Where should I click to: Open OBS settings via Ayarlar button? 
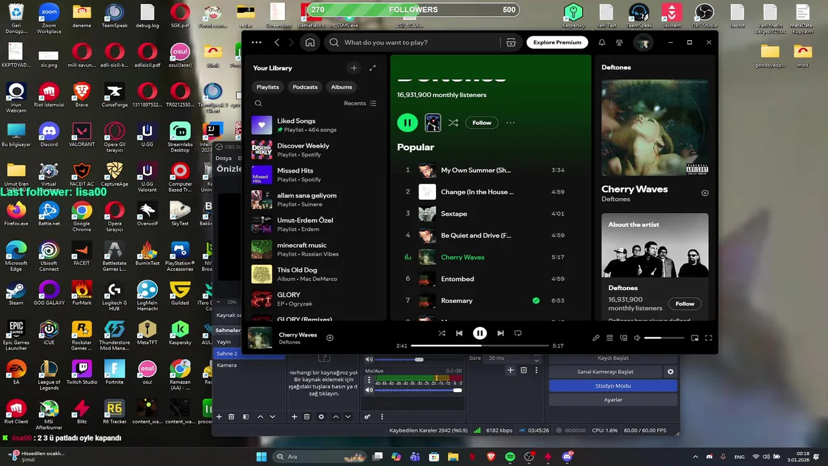coord(613,400)
